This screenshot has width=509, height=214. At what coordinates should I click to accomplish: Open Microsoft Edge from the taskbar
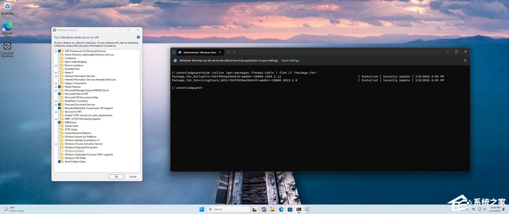pyautogui.click(x=281, y=209)
